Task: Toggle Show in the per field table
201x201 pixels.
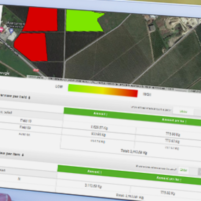Action: pos(183,111)
